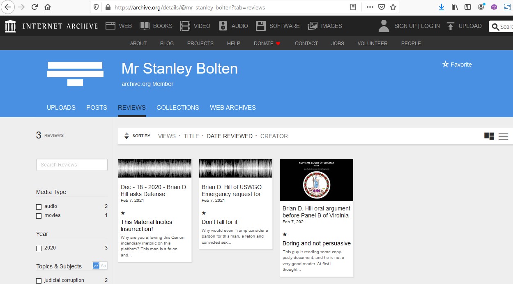Open the Library bookshelf icon
Viewport: 513px width, 284px height.
click(455, 7)
